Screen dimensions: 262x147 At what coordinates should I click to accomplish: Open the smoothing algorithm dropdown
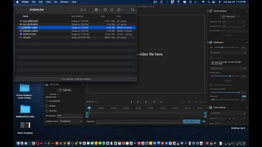pos(228,53)
